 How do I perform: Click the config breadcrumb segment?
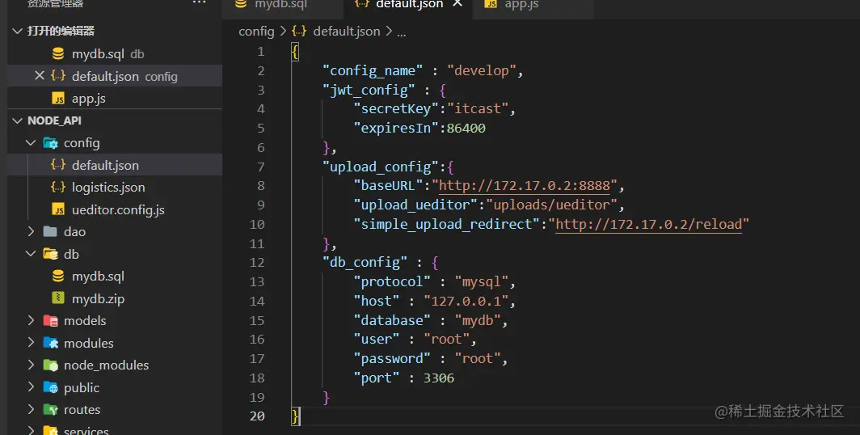click(x=256, y=32)
